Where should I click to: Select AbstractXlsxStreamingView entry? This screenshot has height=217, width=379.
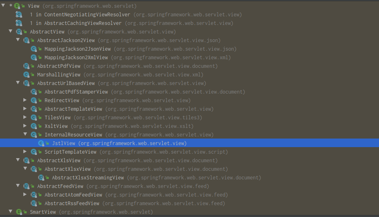pos(88,178)
